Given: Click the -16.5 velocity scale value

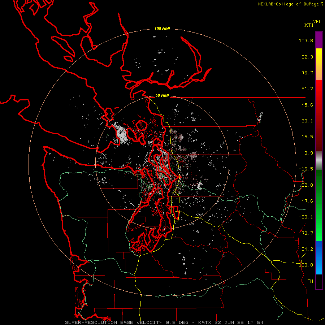Looking at the screenshot, I should [x=306, y=169].
